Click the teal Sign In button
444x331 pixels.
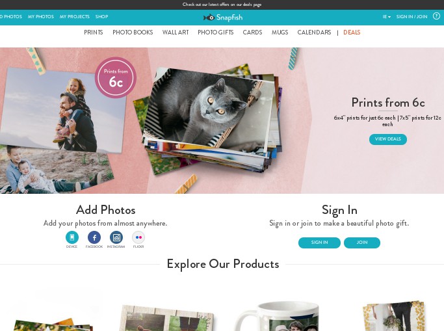click(319, 243)
